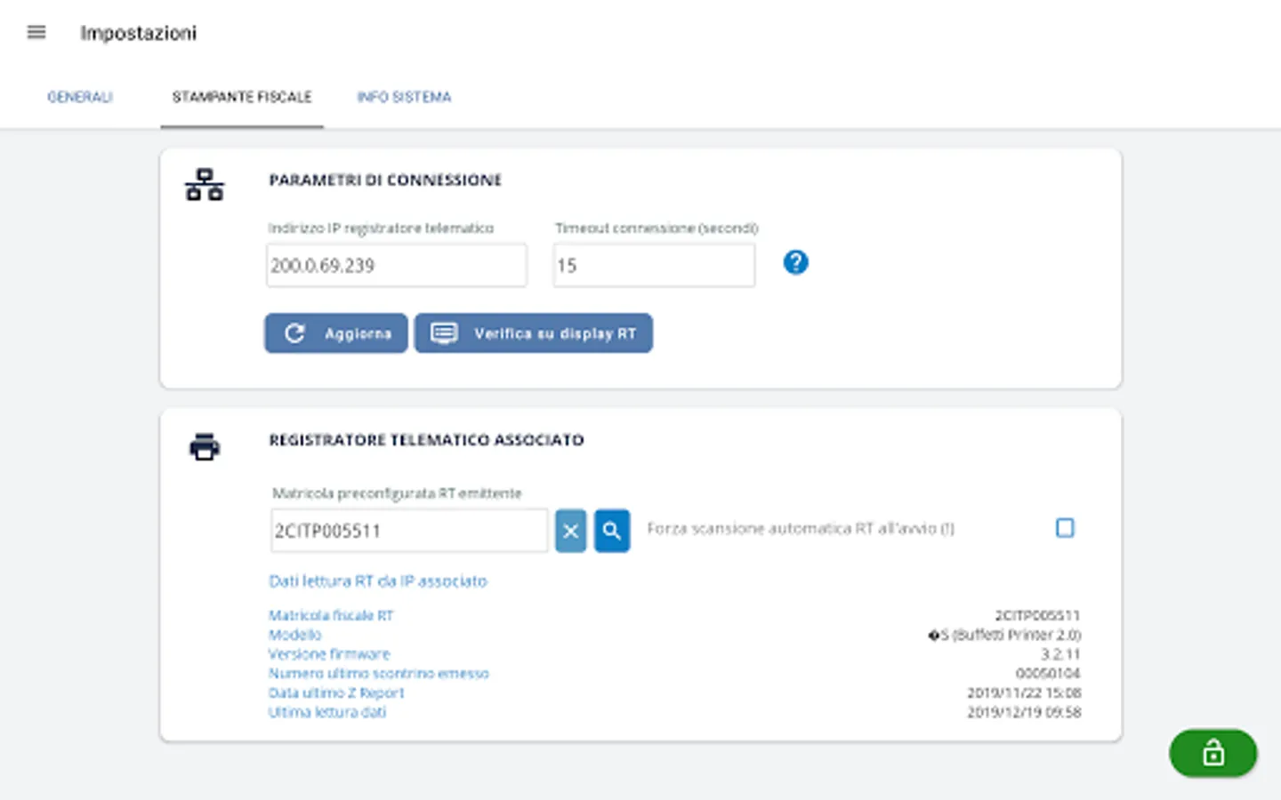This screenshot has height=800, width=1281.
Task: Click the blue help question mark icon
Action: pyautogui.click(x=795, y=262)
